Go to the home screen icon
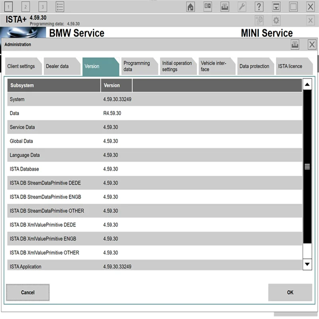 tap(191, 7)
